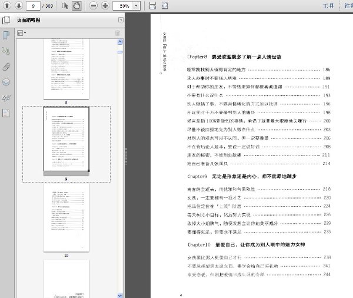Click thumbnail scrollbar up arrow
Image resolution: width=353 pixels, height=298 pixels.
click(120, 42)
